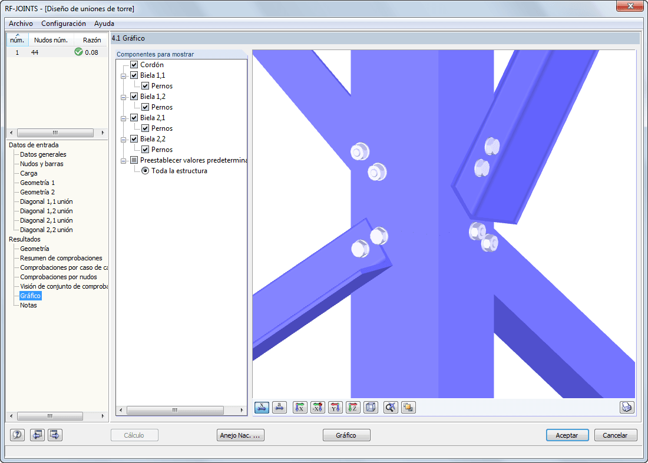The image size is (648, 463).
Task: Show view in Y direction
Action: click(335, 407)
